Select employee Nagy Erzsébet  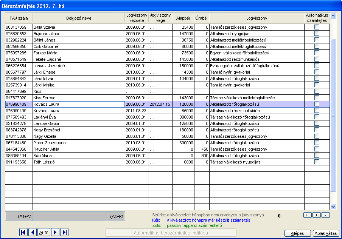point(79,130)
